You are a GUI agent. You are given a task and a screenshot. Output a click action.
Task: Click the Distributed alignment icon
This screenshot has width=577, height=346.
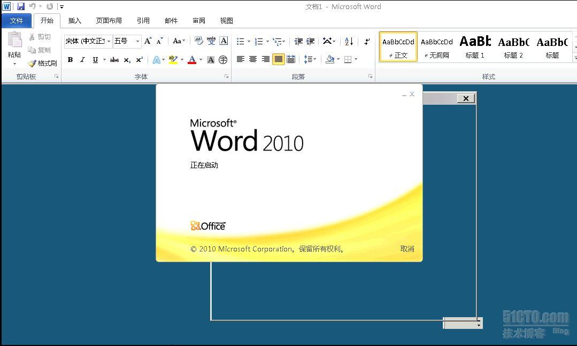pos(291,59)
